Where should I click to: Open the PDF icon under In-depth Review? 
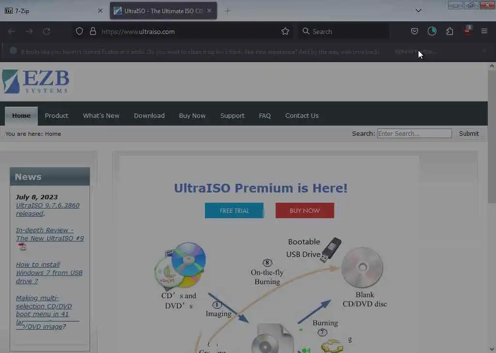(x=22, y=246)
